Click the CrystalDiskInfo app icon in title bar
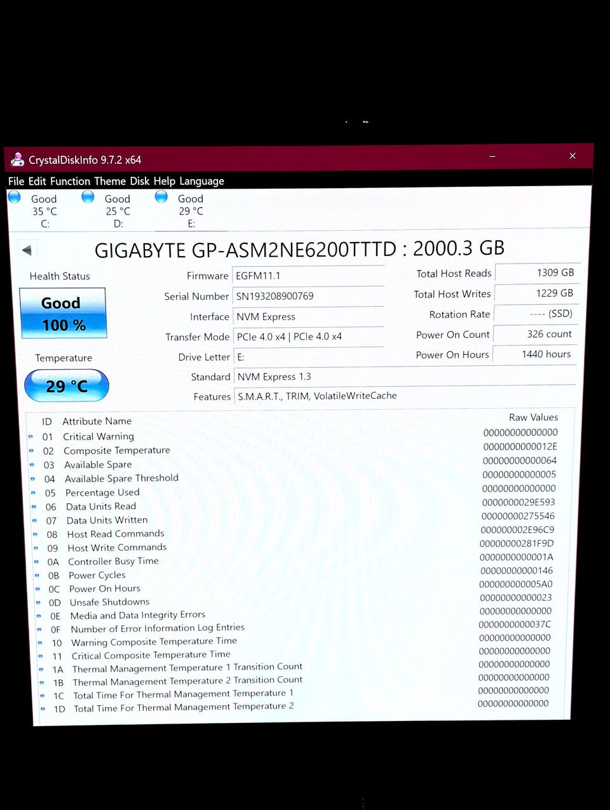This screenshot has width=610, height=810. pos(17,159)
